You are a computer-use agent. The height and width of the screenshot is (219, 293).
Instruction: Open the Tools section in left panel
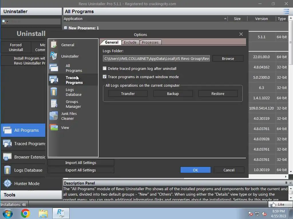click(x=31, y=195)
